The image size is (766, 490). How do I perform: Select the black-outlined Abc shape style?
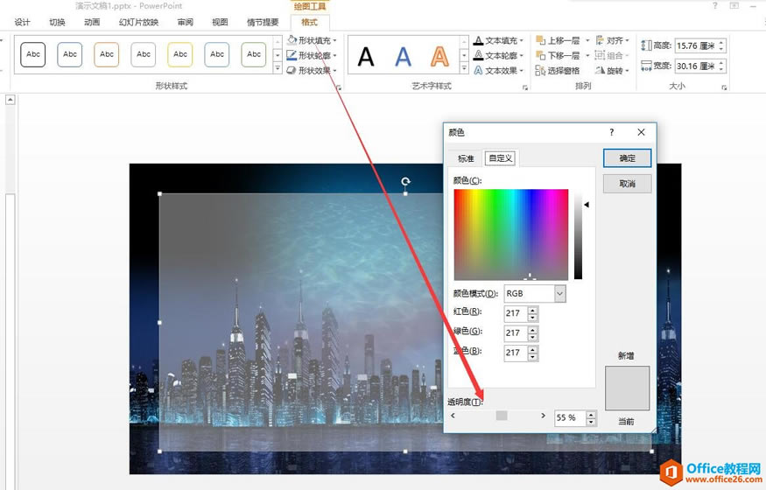pos(33,54)
